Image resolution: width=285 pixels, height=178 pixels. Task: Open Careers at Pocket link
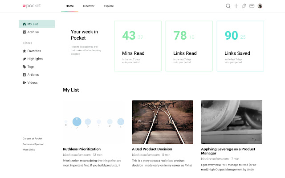[33, 138]
